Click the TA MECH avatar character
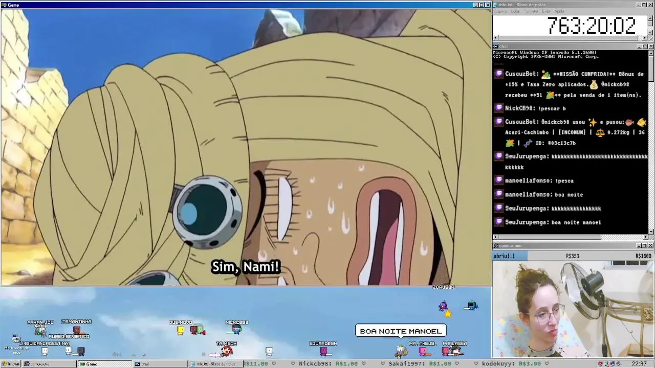 tap(226, 351)
